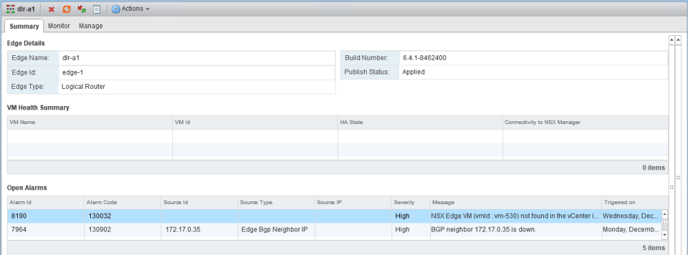The image size is (688, 255).
Task: Click the Edge Id value edge-1
Action: click(x=72, y=72)
